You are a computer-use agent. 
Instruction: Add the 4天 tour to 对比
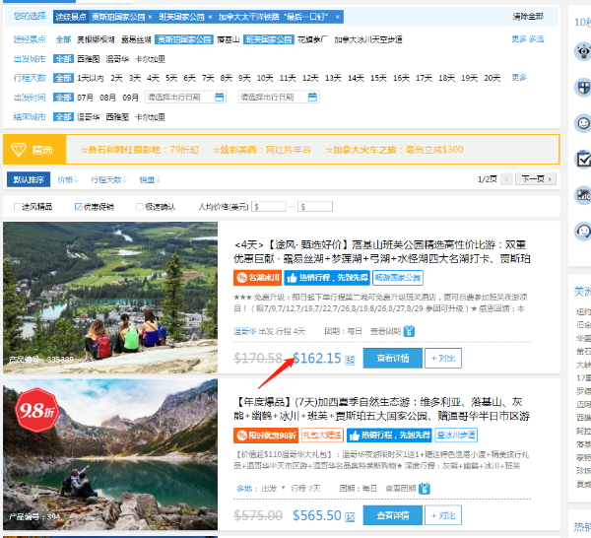[443, 358]
